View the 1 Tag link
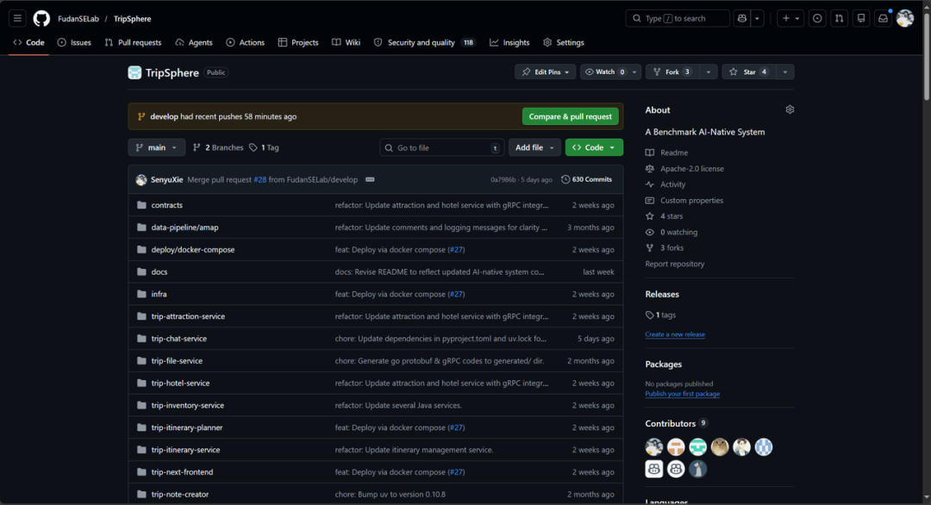The height and width of the screenshot is (505, 931). pyautogui.click(x=265, y=147)
